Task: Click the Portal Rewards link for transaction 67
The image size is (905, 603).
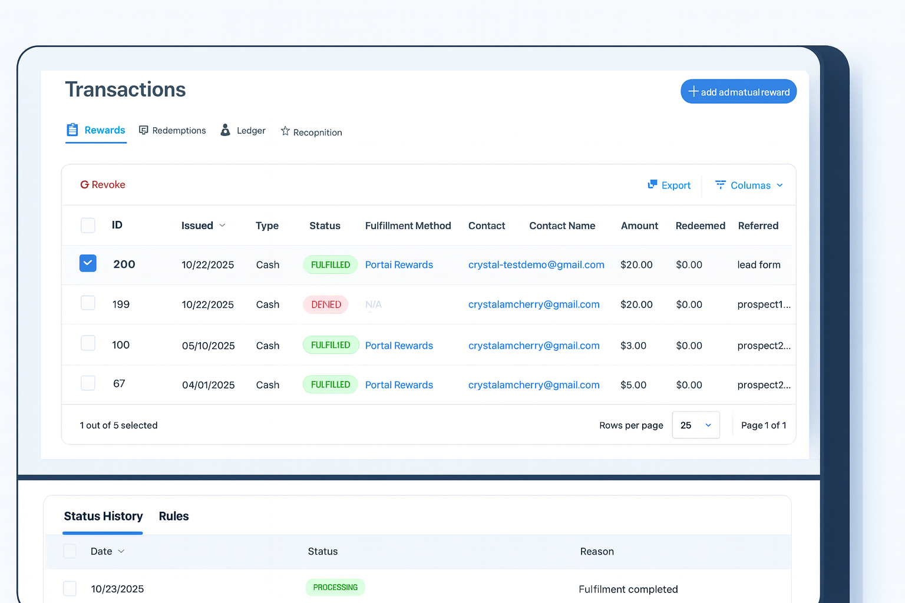Action: point(399,385)
